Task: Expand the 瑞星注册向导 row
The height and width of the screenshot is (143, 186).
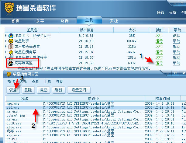Action: point(5,52)
